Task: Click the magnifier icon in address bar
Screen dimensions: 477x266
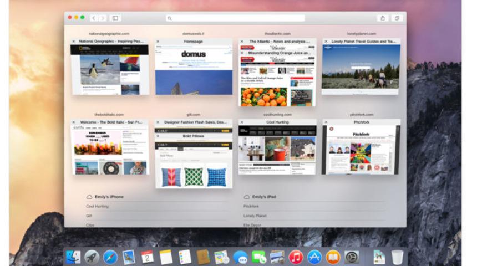Action: (x=169, y=18)
